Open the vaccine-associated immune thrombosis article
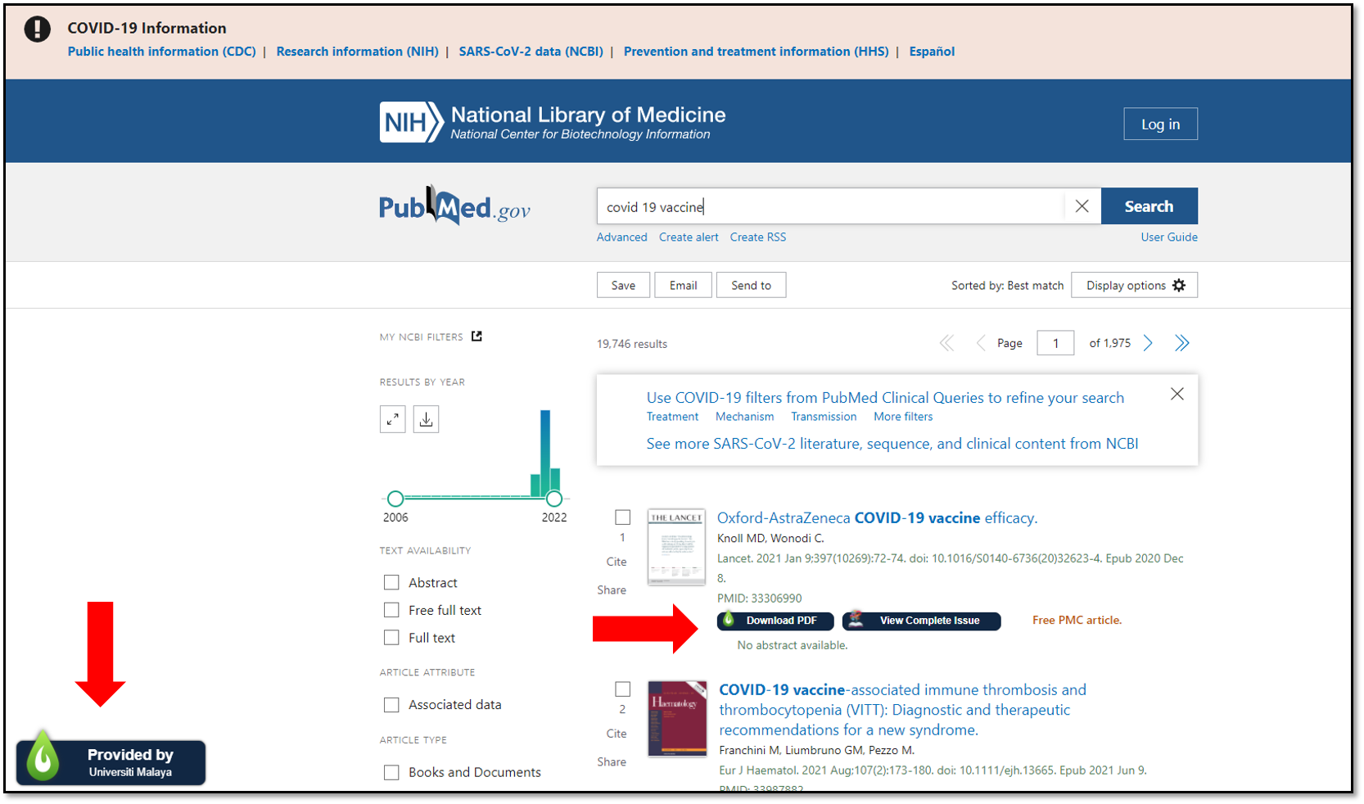The height and width of the screenshot is (804, 1364). [x=902, y=710]
